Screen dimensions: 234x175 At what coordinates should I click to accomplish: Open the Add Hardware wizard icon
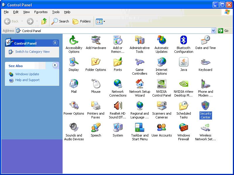(x=96, y=42)
